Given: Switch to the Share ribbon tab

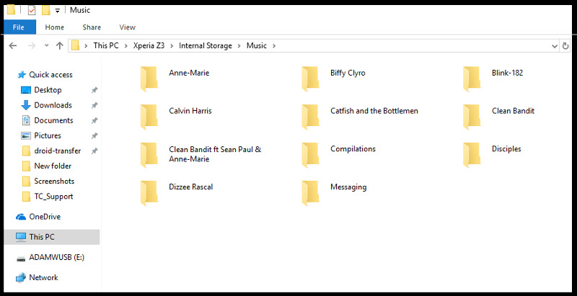Looking at the screenshot, I should pyautogui.click(x=92, y=27).
